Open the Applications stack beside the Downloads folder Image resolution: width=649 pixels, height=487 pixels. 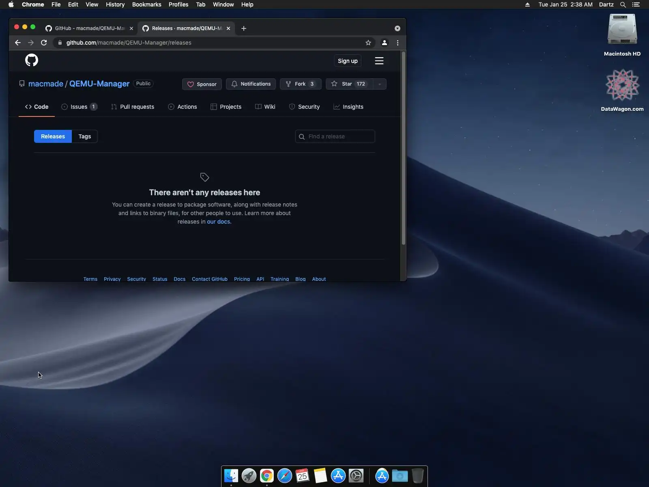[x=382, y=476]
